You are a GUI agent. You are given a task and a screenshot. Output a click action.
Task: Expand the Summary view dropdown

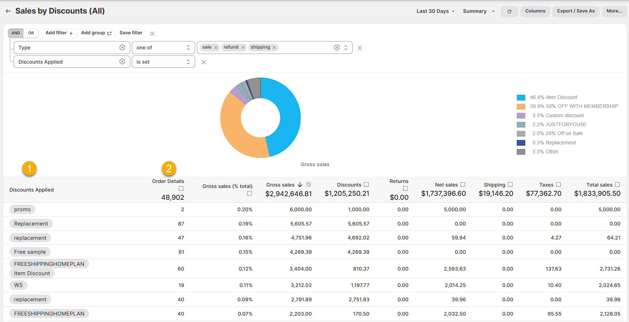(479, 11)
